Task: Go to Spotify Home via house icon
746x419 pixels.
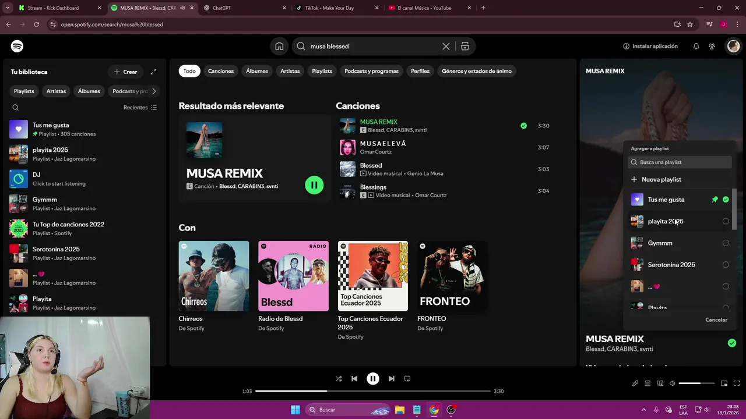Action: 279,46
